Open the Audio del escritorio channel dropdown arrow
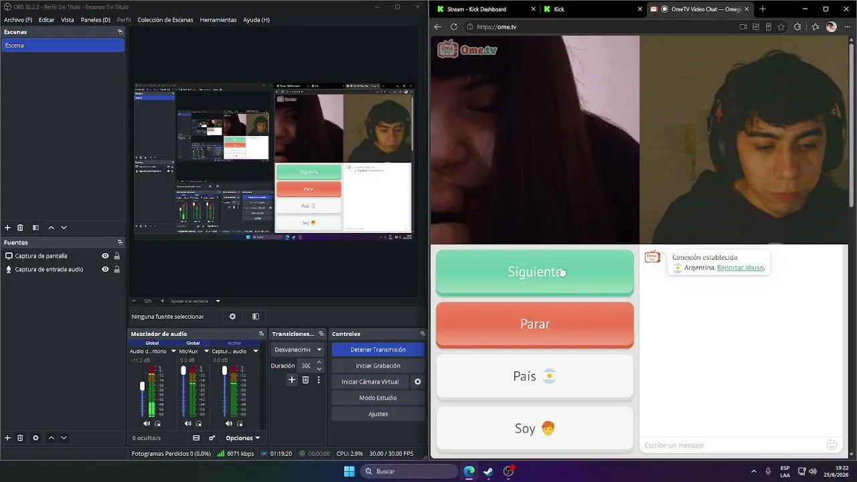This screenshot has width=857, height=482. [173, 351]
